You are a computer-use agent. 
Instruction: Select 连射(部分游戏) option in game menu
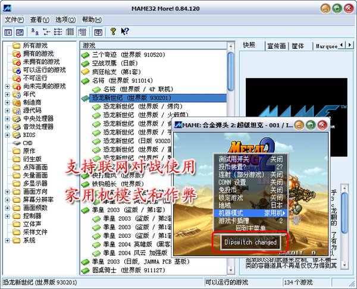click(x=250, y=175)
